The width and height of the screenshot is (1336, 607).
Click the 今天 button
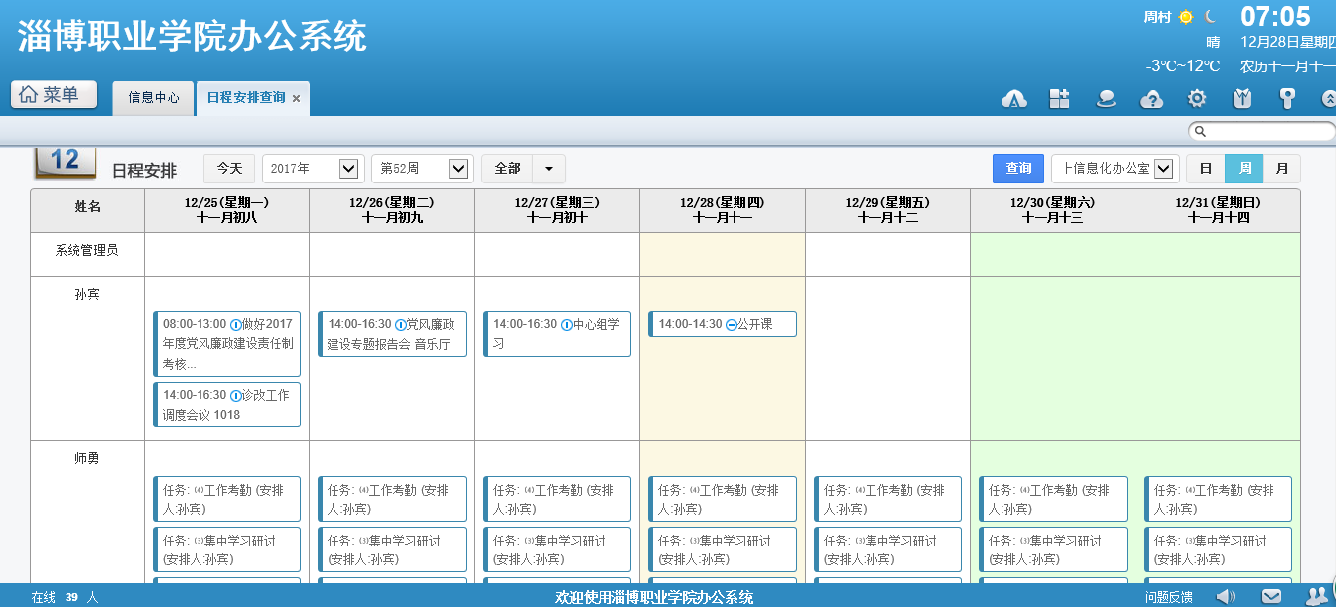229,169
